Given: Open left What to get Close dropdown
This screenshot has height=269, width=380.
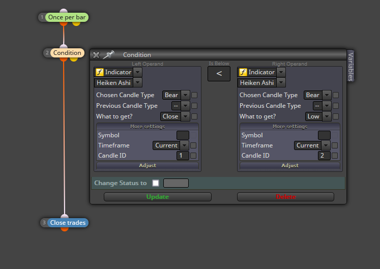Looking at the screenshot, I should click(x=185, y=116).
